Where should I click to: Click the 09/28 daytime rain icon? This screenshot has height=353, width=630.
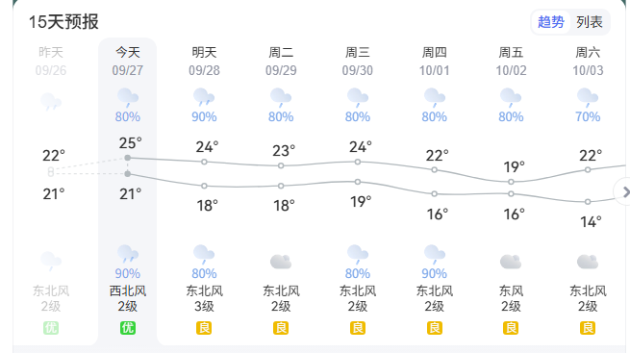pos(204,97)
